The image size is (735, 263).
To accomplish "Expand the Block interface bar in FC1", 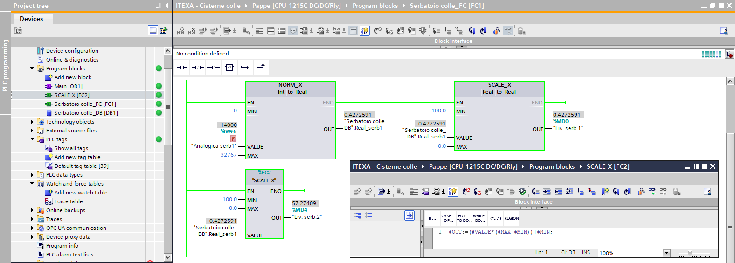I will tap(453, 41).
